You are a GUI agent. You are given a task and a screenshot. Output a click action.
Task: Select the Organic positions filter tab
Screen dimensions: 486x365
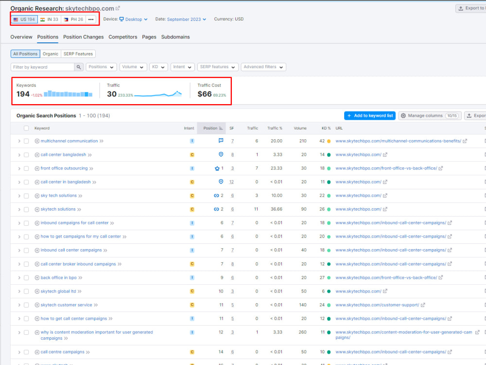(51, 54)
